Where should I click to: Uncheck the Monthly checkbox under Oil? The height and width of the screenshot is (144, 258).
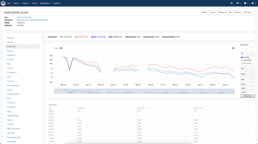241,58
